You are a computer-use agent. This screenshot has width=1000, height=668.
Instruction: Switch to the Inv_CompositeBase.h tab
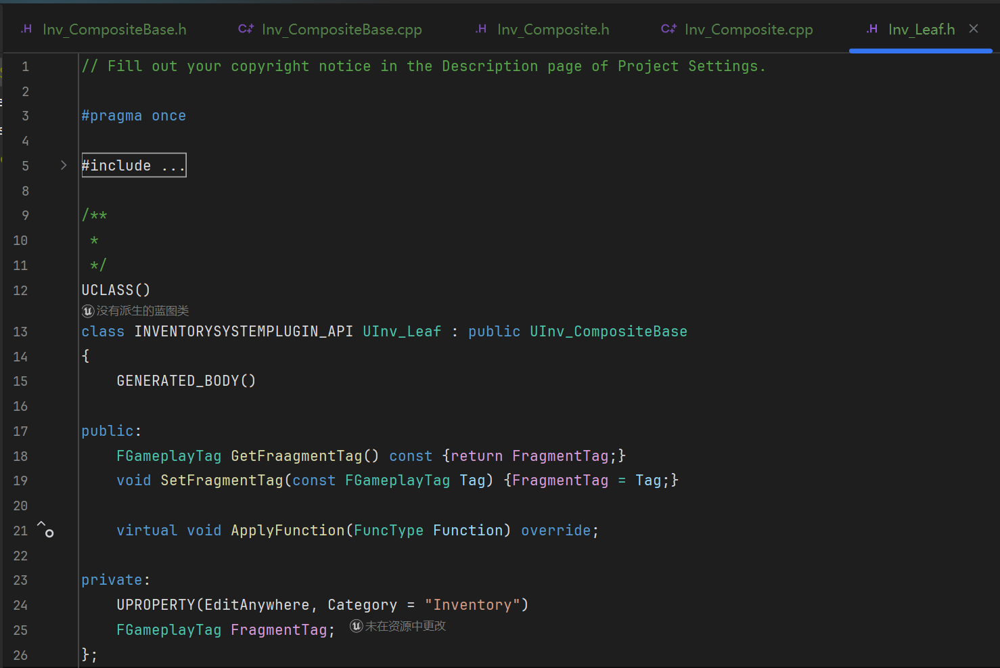(104, 29)
